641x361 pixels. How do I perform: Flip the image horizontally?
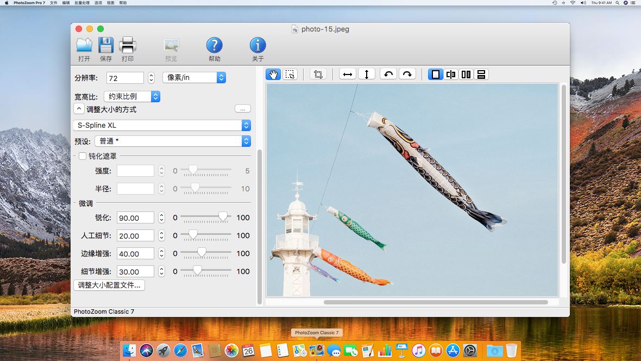click(347, 73)
